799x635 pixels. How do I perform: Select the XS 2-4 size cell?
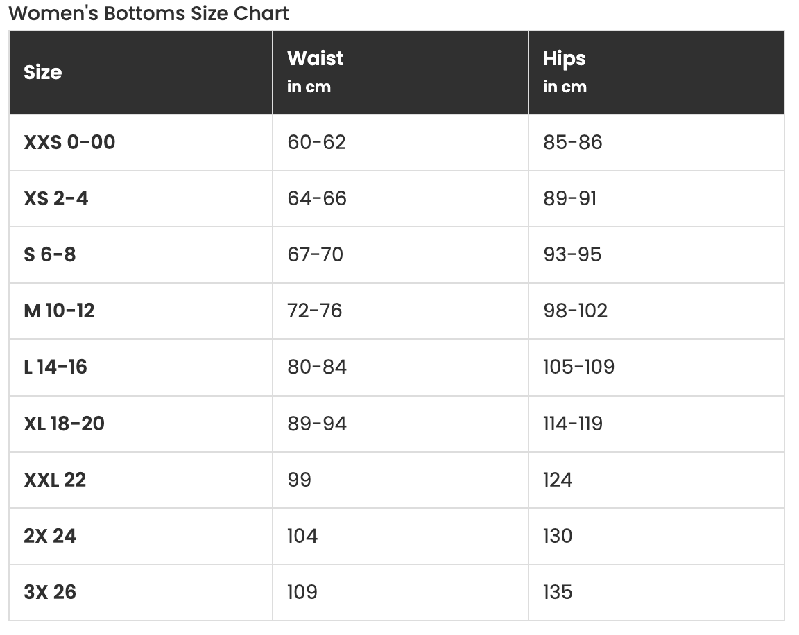(x=56, y=198)
